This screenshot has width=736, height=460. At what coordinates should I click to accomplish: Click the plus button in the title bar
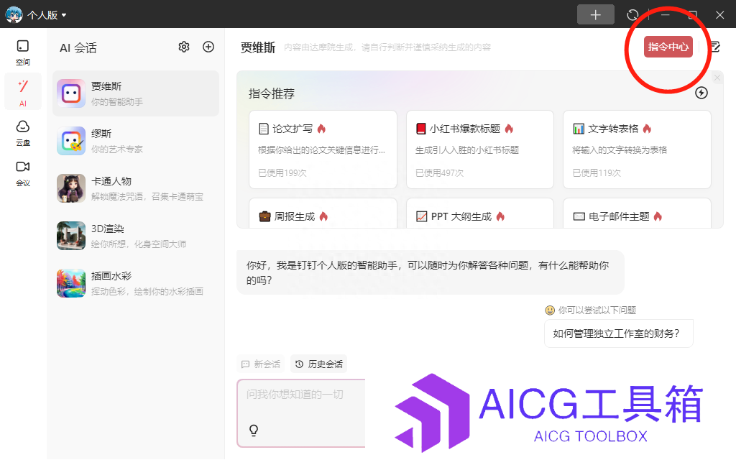click(596, 14)
